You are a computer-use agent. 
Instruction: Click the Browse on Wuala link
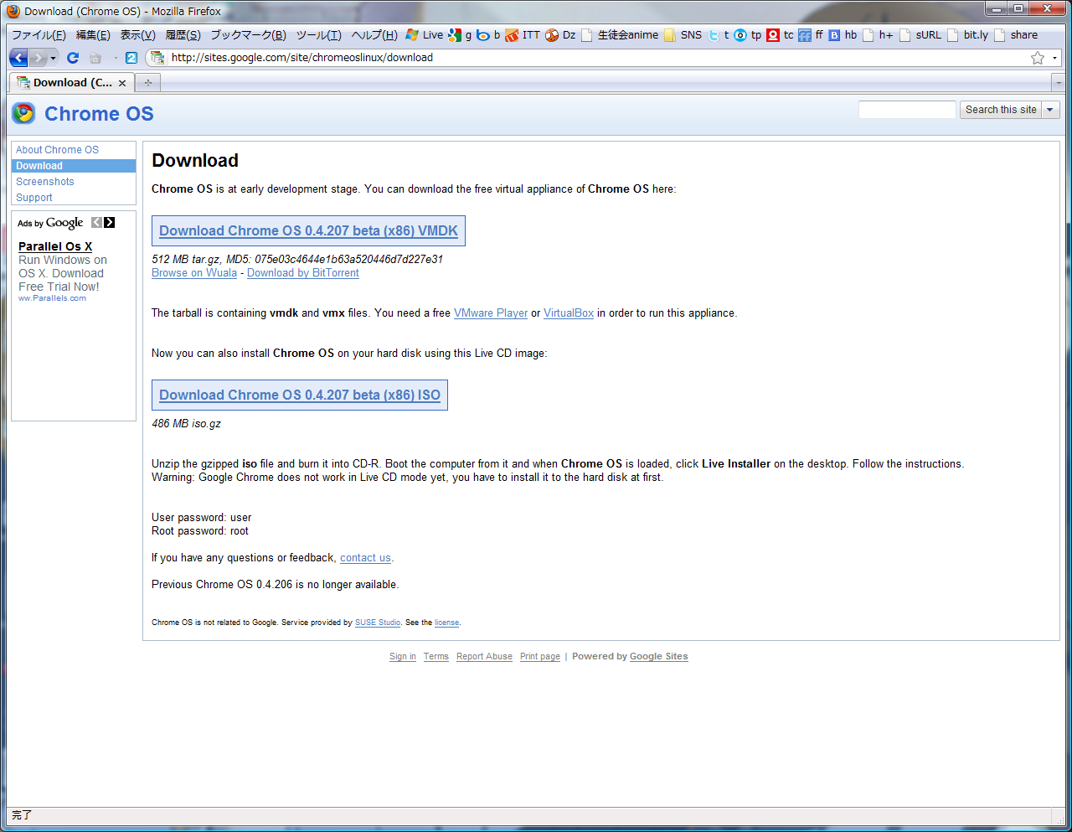194,273
